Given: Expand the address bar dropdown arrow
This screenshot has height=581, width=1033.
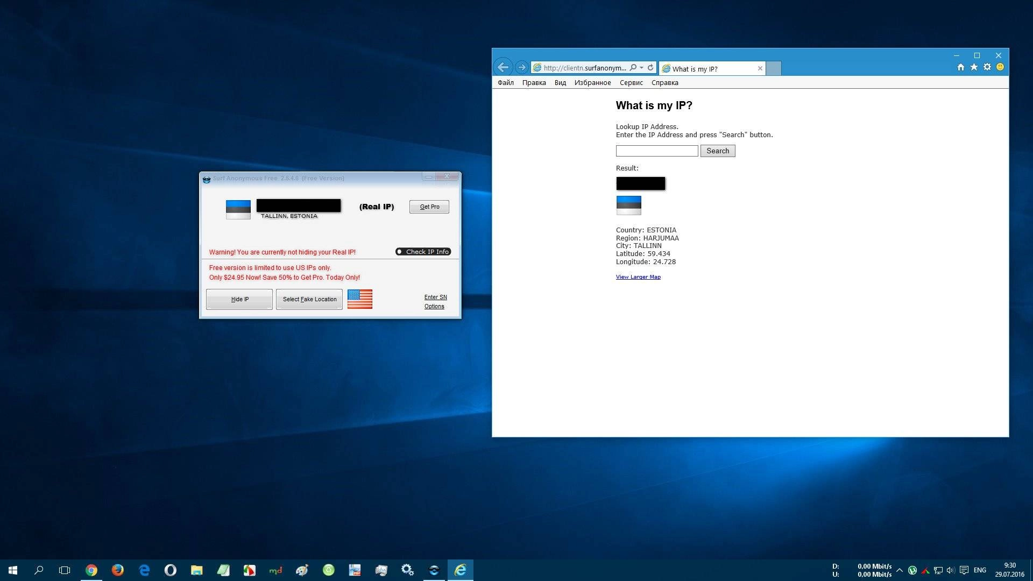Looking at the screenshot, I should coord(641,67).
